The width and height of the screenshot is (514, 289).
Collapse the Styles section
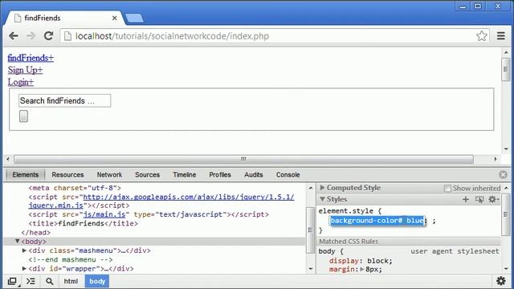(x=322, y=199)
